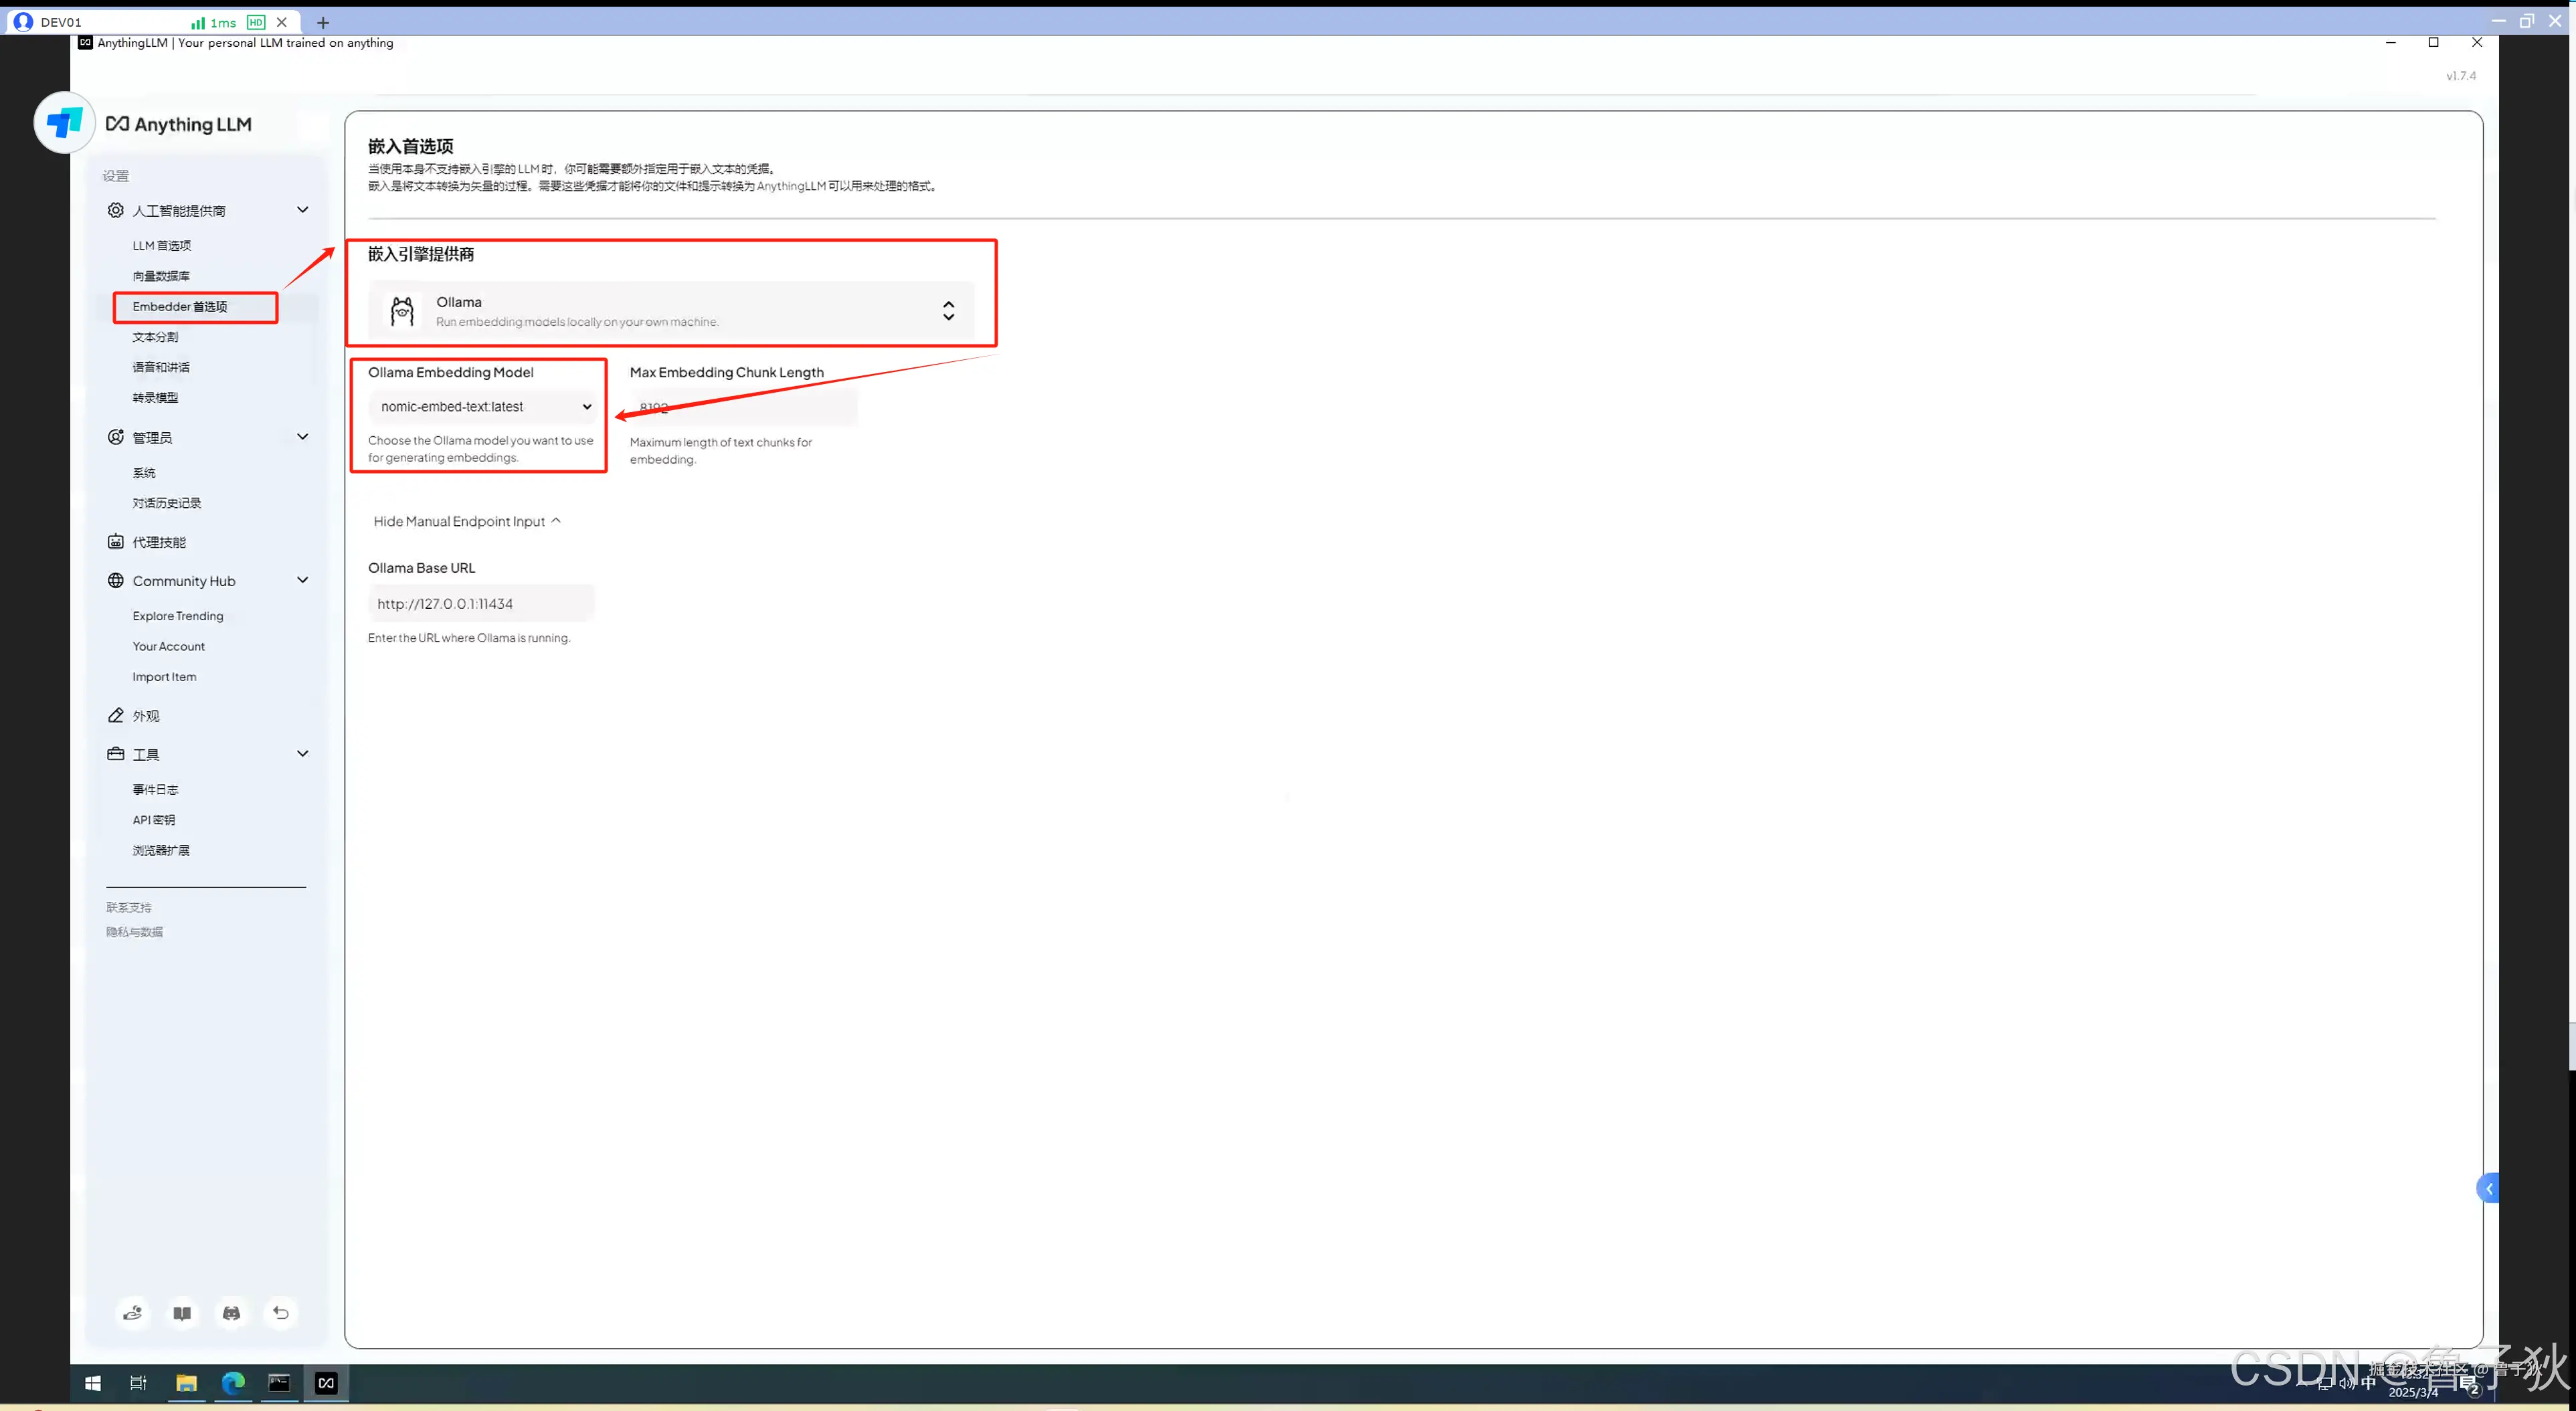This screenshot has width=2576, height=1411.
Task: Open File Explorer from the taskbar
Action: (186, 1383)
